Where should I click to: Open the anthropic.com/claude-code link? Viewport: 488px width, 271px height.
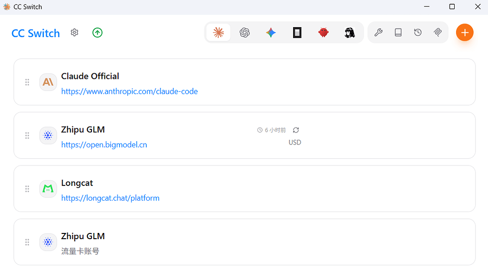[x=130, y=91]
